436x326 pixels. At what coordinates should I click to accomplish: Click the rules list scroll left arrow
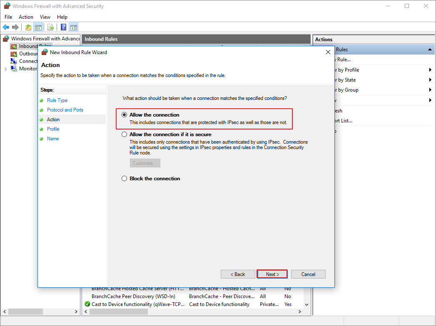coord(86,311)
